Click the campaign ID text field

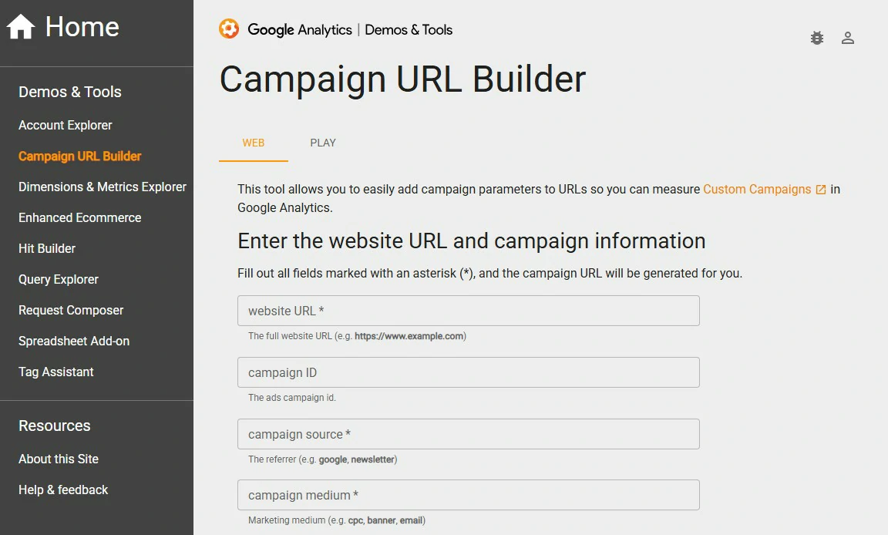[469, 372]
